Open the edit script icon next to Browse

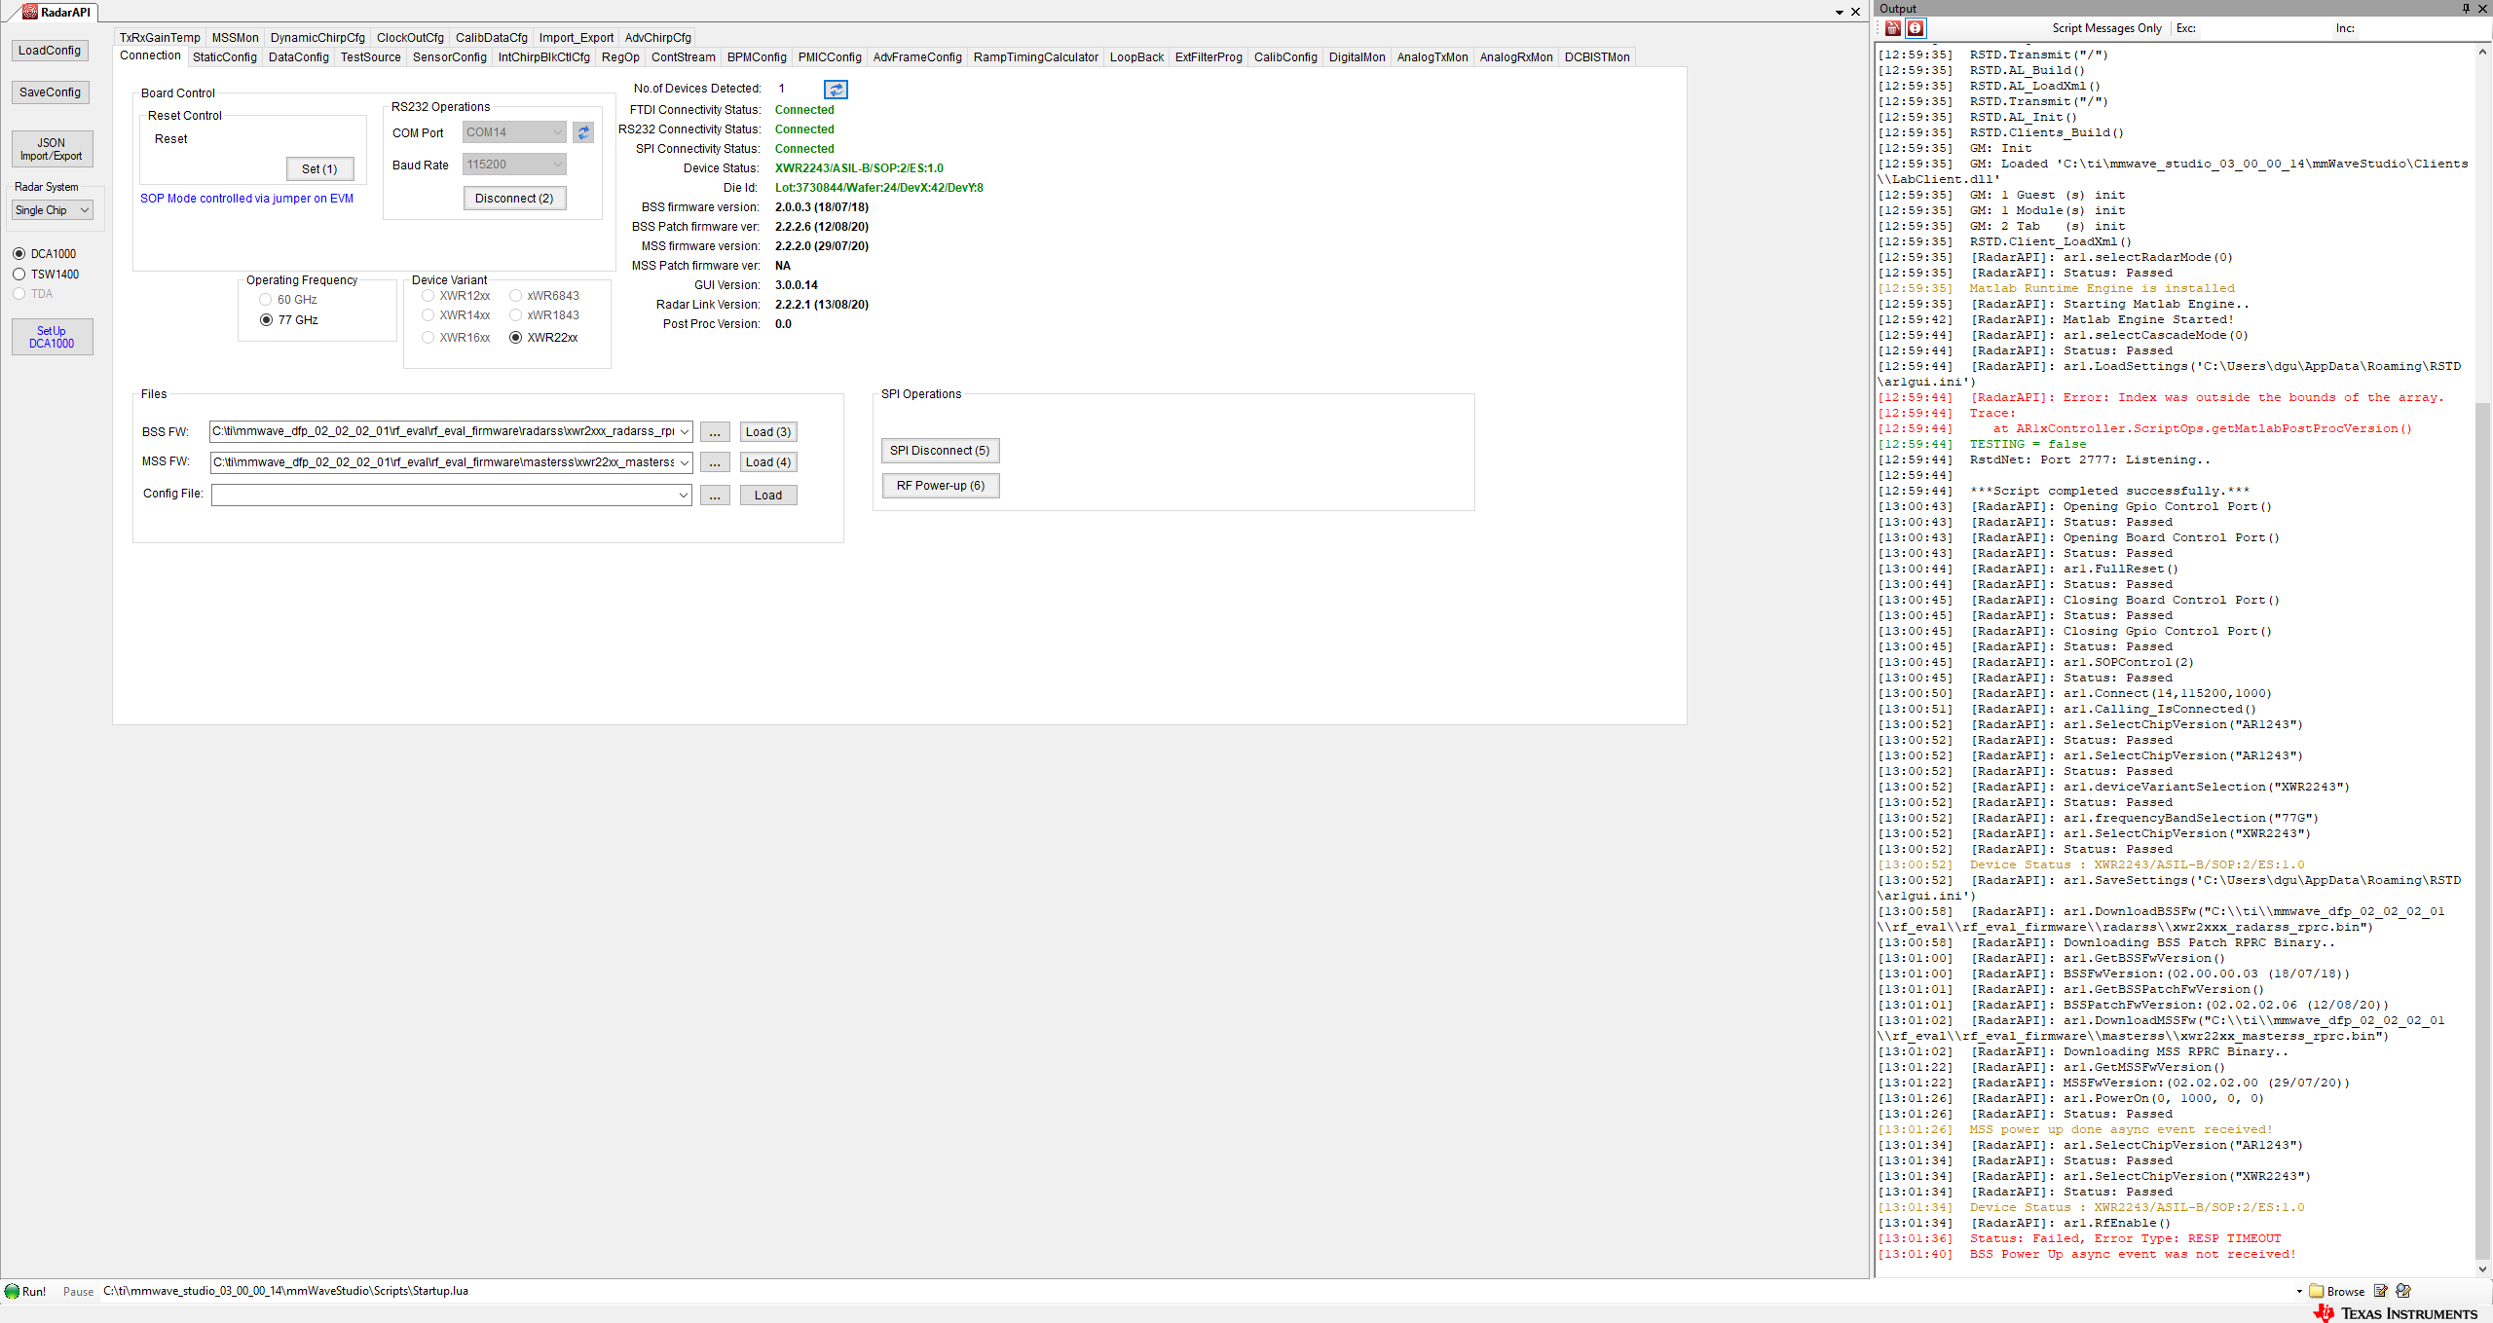pyautogui.click(x=2380, y=1291)
